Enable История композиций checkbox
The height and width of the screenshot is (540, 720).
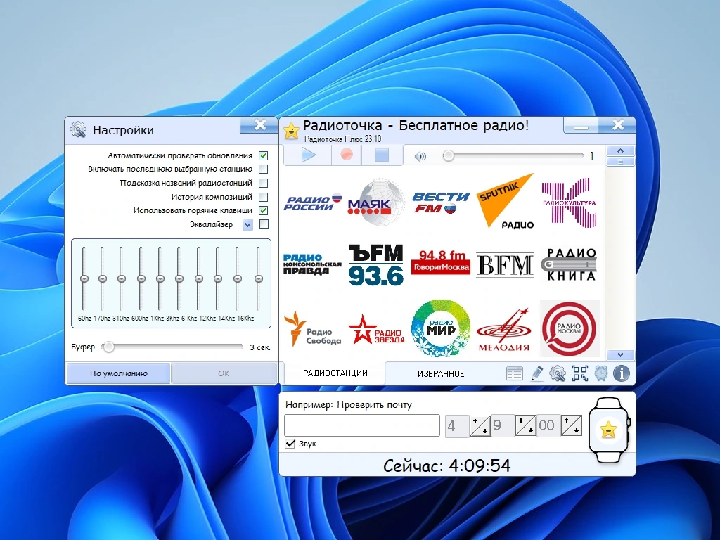(x=264, y=197)
